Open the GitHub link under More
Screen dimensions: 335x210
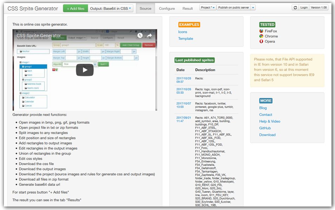tap(265, 128)
